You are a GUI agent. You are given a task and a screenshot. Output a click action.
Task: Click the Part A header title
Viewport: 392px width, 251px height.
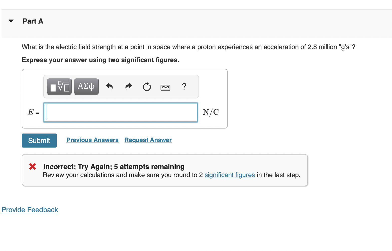click(33, 21)
